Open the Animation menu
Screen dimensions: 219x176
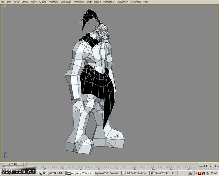coord(79,2)
